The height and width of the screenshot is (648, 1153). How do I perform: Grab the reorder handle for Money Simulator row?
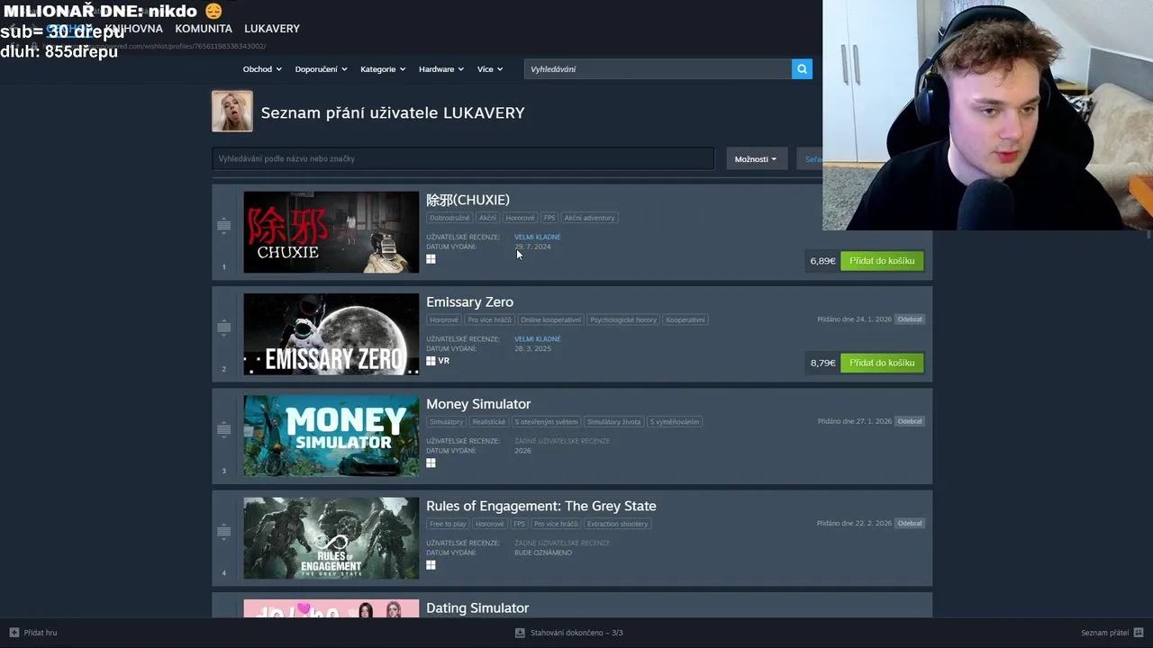pyautogui.click(x=223, y=429)
